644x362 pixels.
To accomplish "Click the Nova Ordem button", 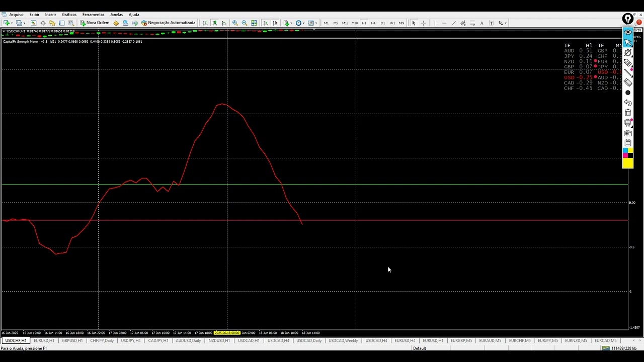I will point(95,23).
